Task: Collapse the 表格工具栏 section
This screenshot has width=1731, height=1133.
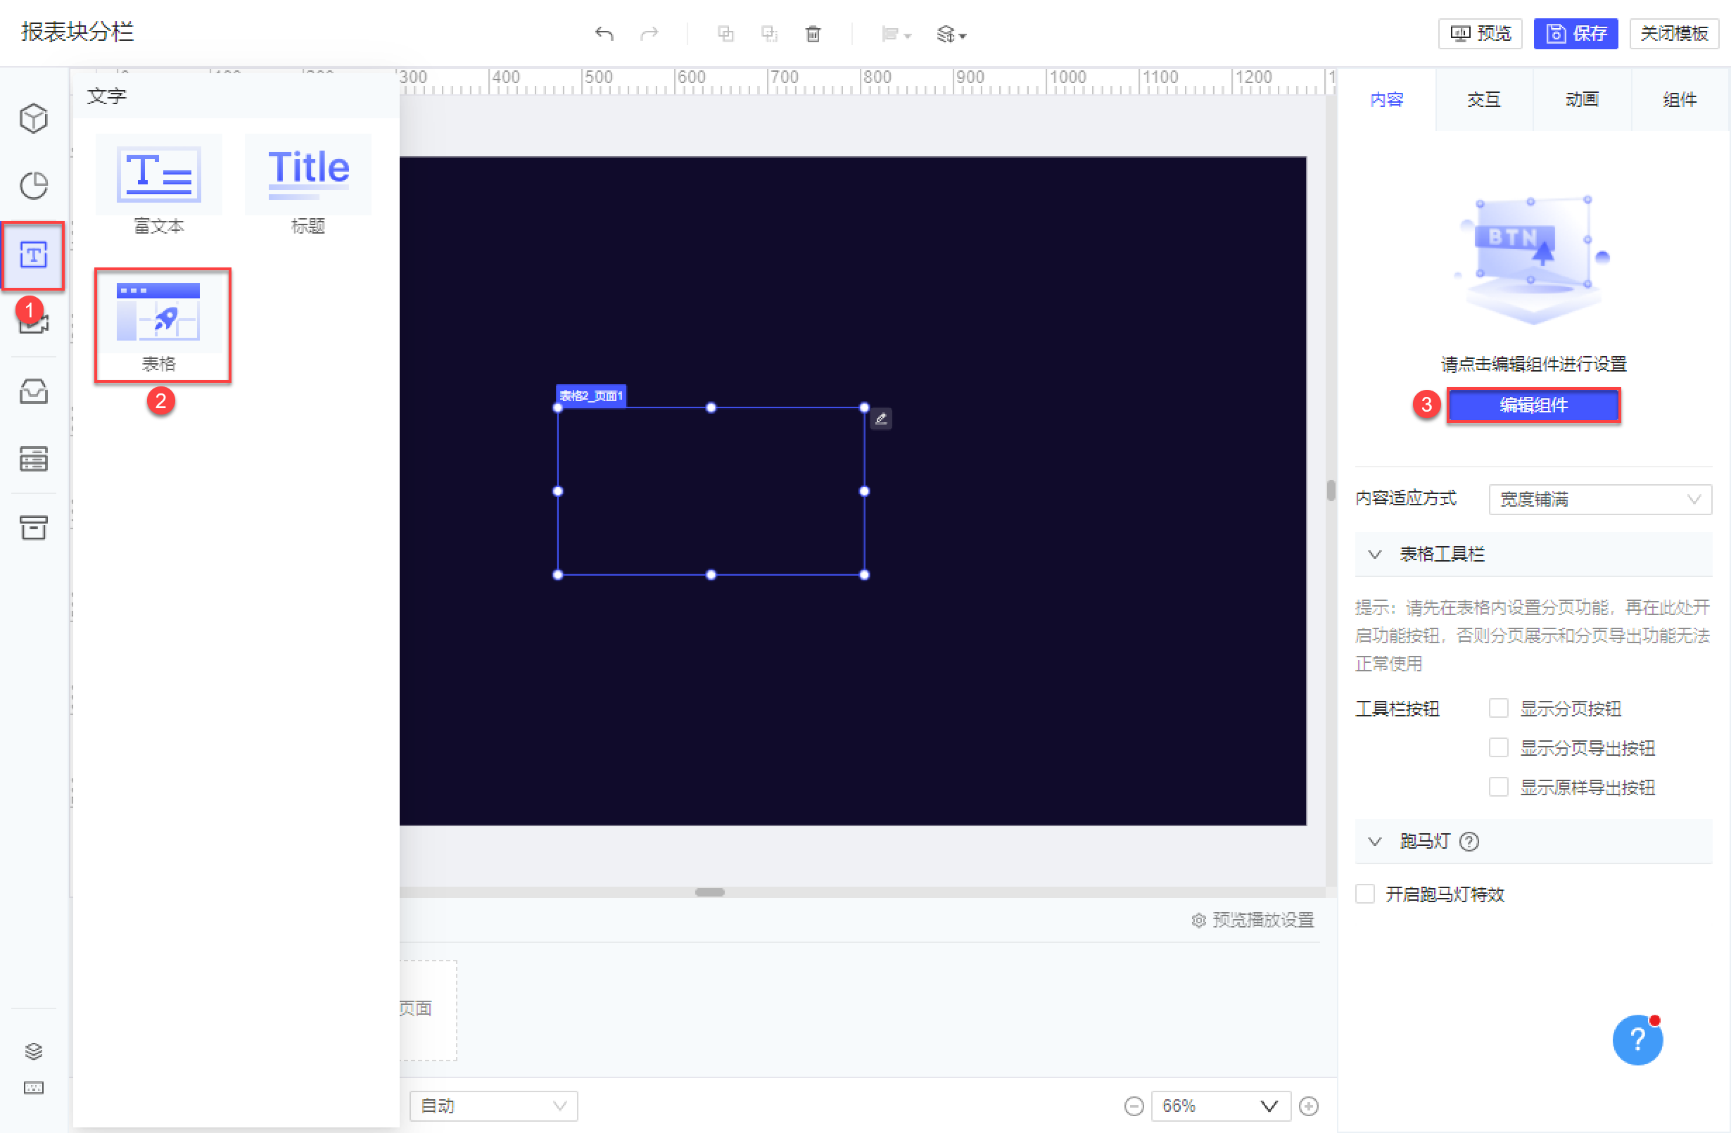Action: tap(1375, 555)
